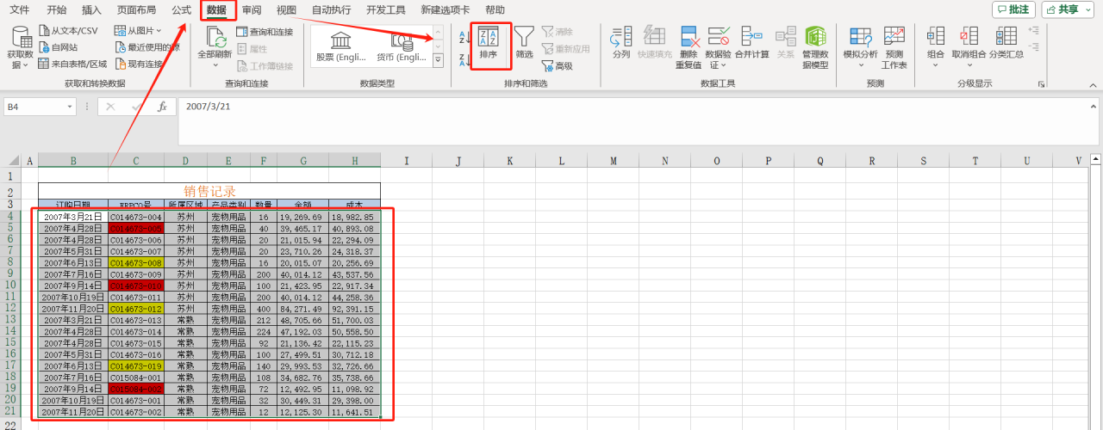Click the select-all corner triangle

11,161
